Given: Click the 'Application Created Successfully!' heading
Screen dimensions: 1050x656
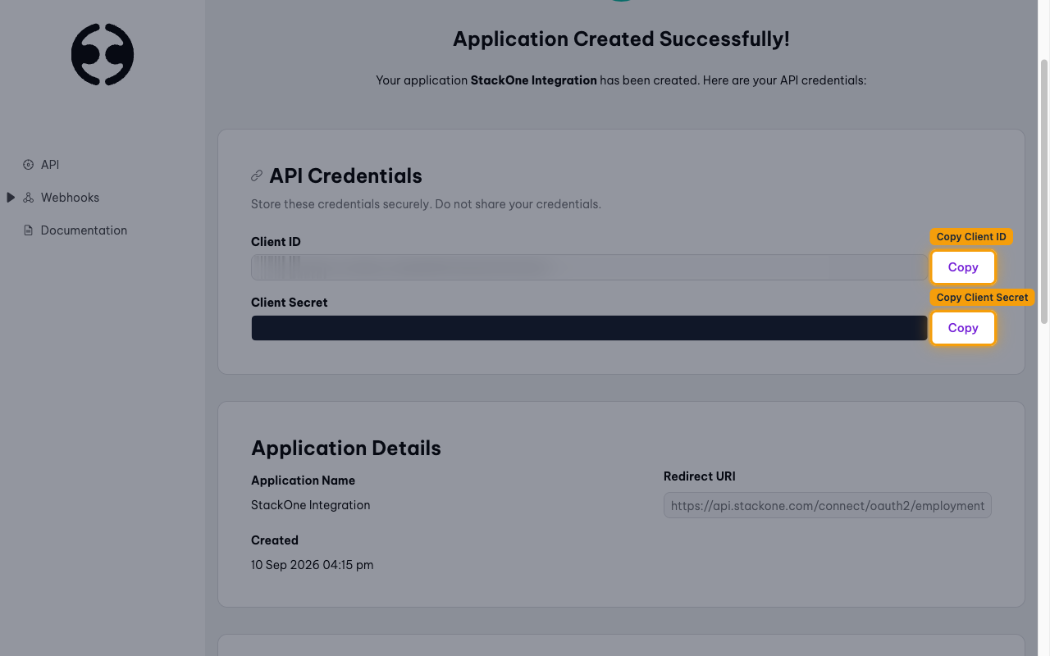Looking at the screenshot, I should point(621,39).
